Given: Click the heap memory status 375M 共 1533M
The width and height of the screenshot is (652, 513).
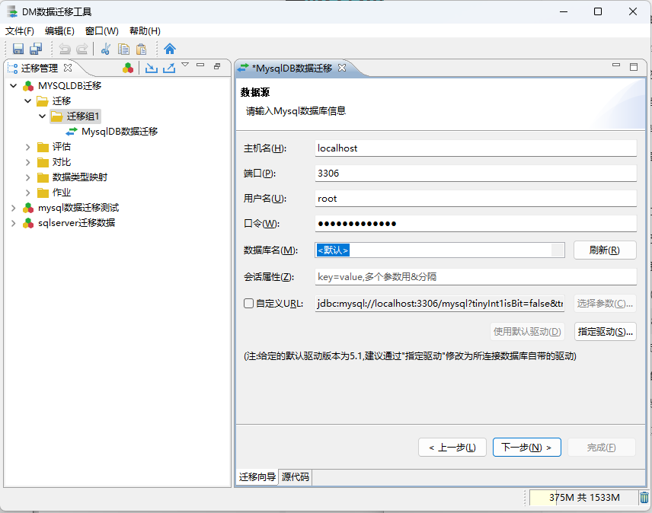Looking at the screenshot, I should pos(583,498).
